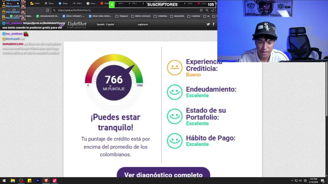Click the 'Bueno' rating text

tap(193, 75)
